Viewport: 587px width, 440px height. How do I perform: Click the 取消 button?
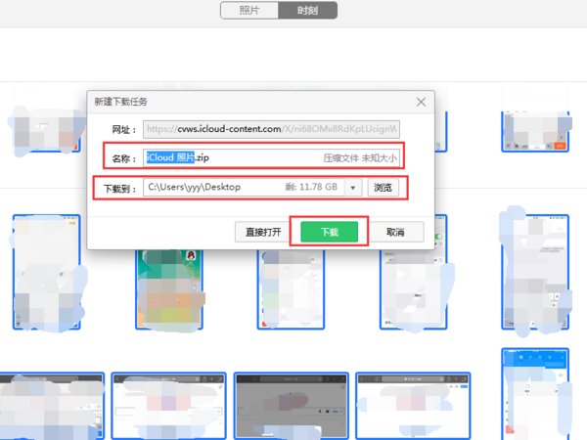[x=395, y=232]
